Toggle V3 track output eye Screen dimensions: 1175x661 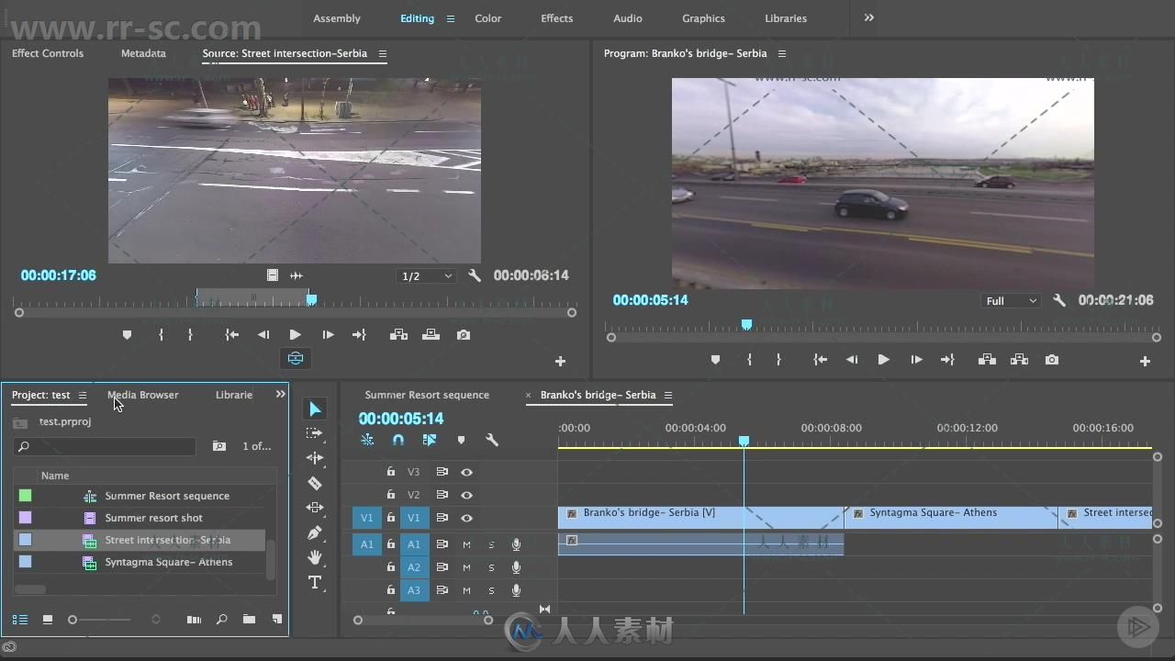pos(466,472)
